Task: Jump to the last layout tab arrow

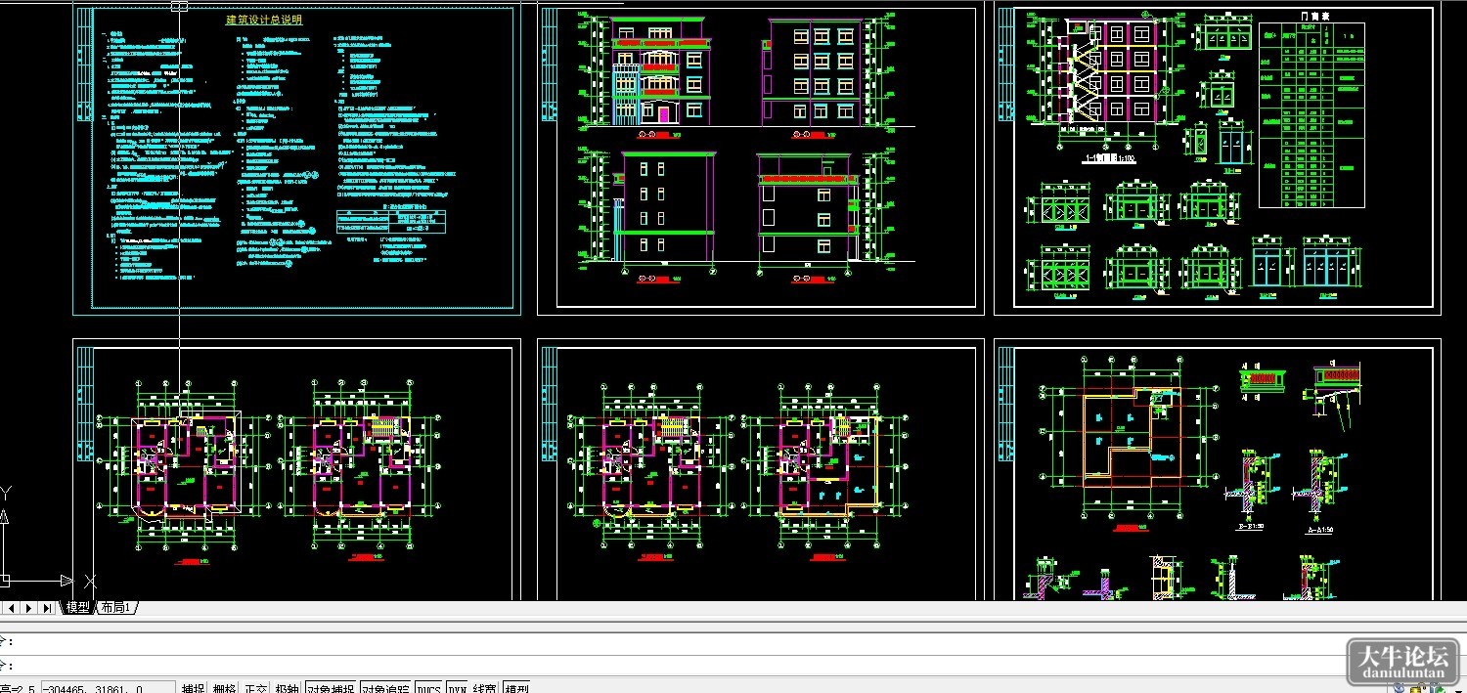Action: (47, 608)
